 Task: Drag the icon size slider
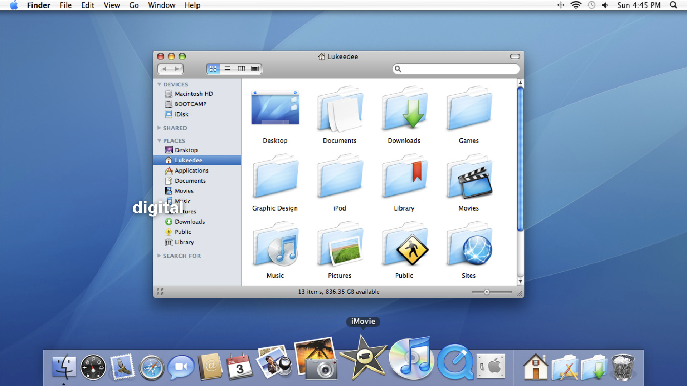[485, 292]
